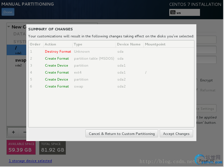The width and height of the screenshot is (224, 167).
Task: Select 'Create Device' in order row 5
Action: (x=57, y=79)
